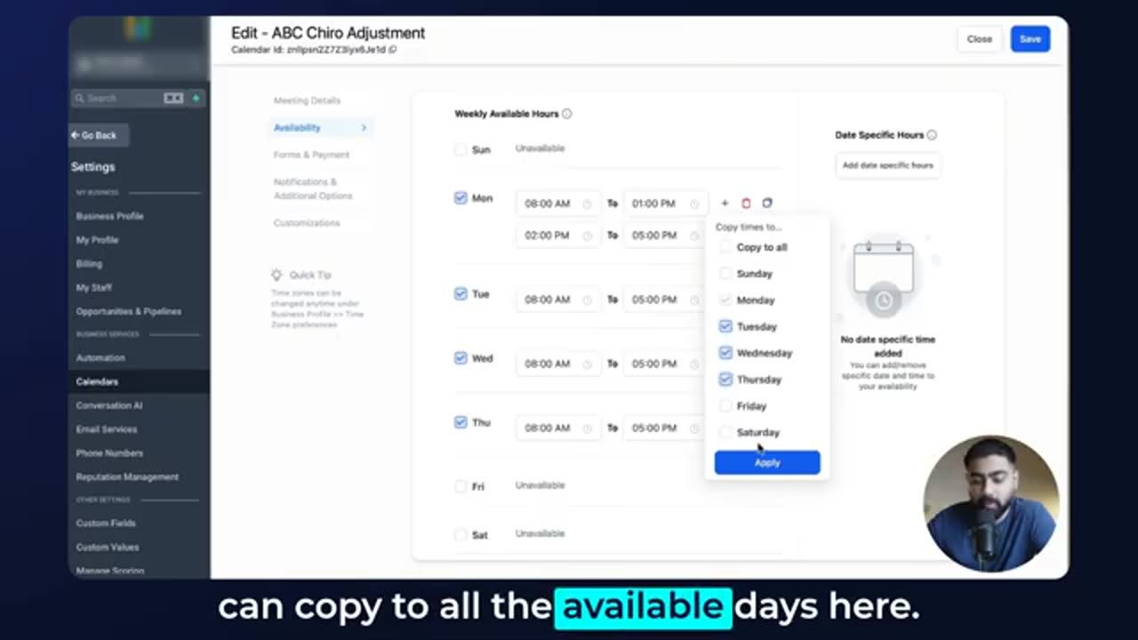Open the Meeting Details step

click(x=307, y=100)
